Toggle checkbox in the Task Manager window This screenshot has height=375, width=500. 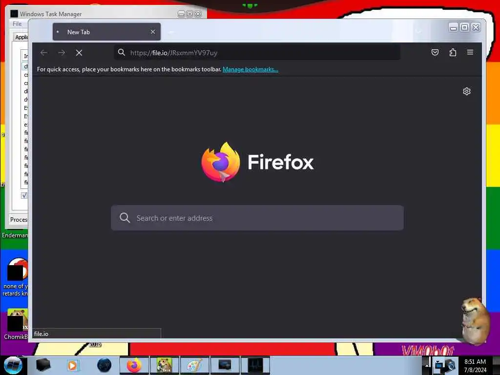24,195
